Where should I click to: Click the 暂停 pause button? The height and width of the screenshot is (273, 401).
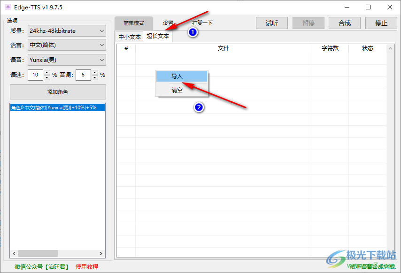click(308, 23)
